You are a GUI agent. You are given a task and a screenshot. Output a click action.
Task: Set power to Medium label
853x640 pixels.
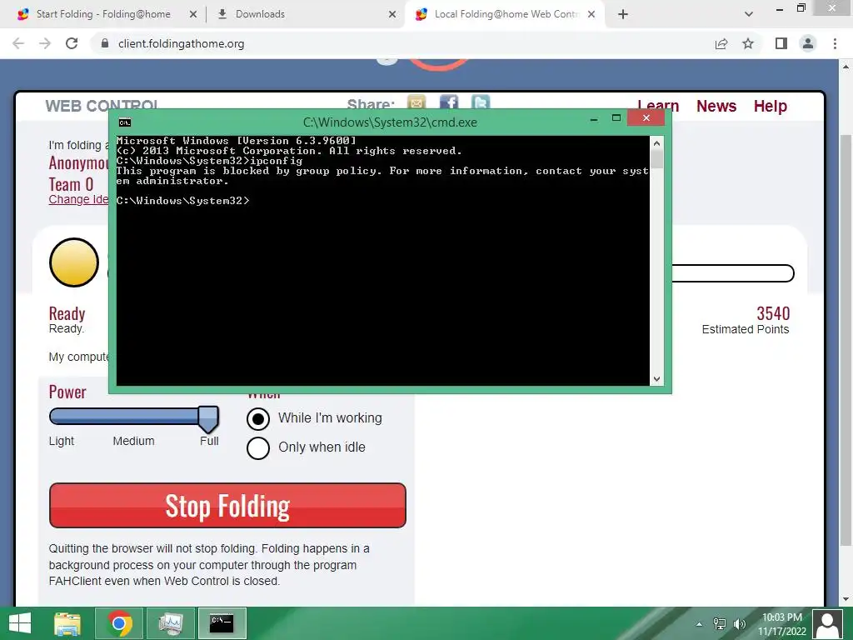click(x=134, y=441)
